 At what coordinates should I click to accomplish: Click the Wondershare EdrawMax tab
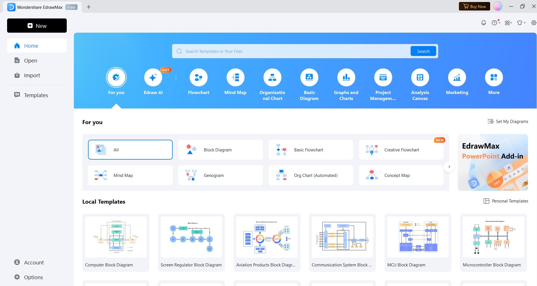point(42,7)
